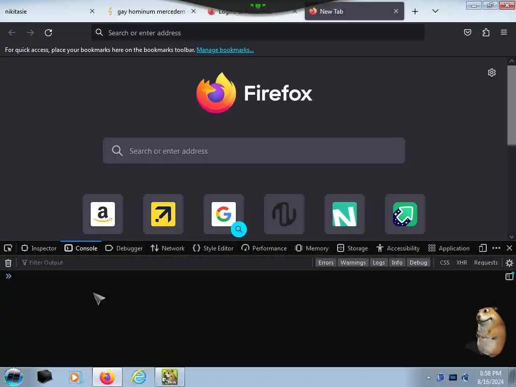Select the Console tab
This screenshot has width=516, height=387.
pyautogui.click(x=81, y=248)
